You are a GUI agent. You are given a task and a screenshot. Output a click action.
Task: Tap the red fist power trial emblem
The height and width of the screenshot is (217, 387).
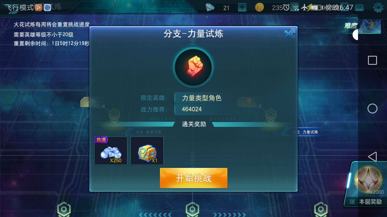click(x=193, y=67)
